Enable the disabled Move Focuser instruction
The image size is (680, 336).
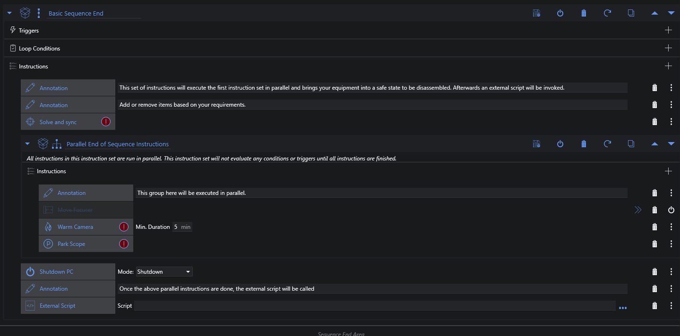[x=671, y=210]
